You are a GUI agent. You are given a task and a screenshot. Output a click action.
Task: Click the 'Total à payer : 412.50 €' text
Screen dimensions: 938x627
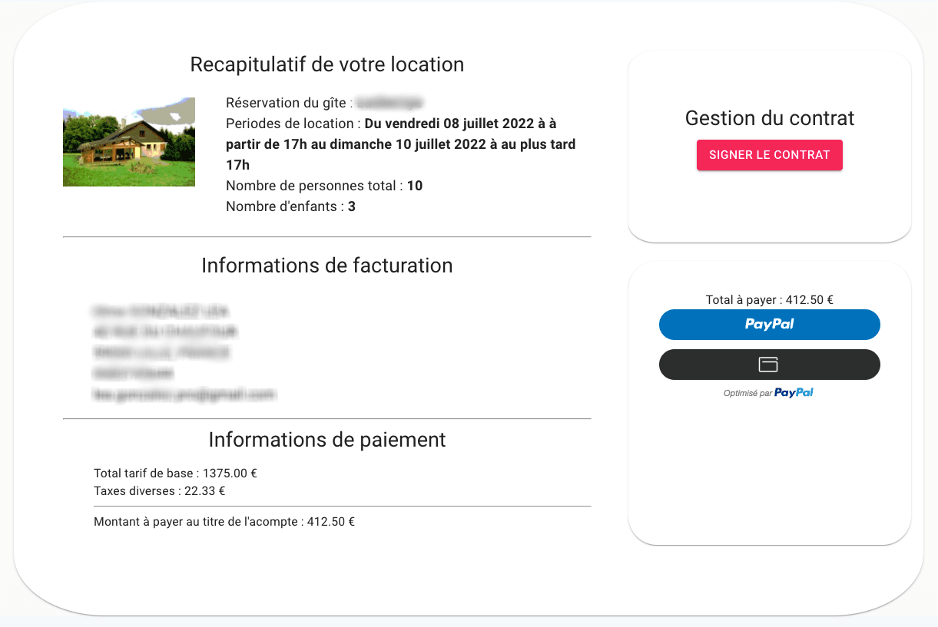769,300
